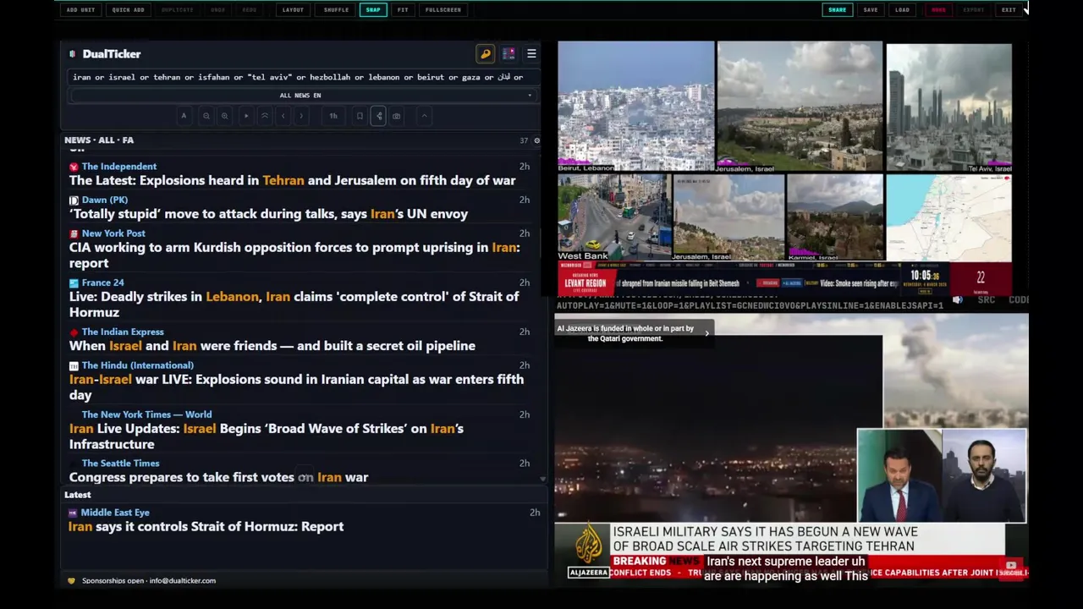Toggle the SNAP option
Viewport: 1083px width, 609px height.
pyautogui.click(x=373, y=9)
